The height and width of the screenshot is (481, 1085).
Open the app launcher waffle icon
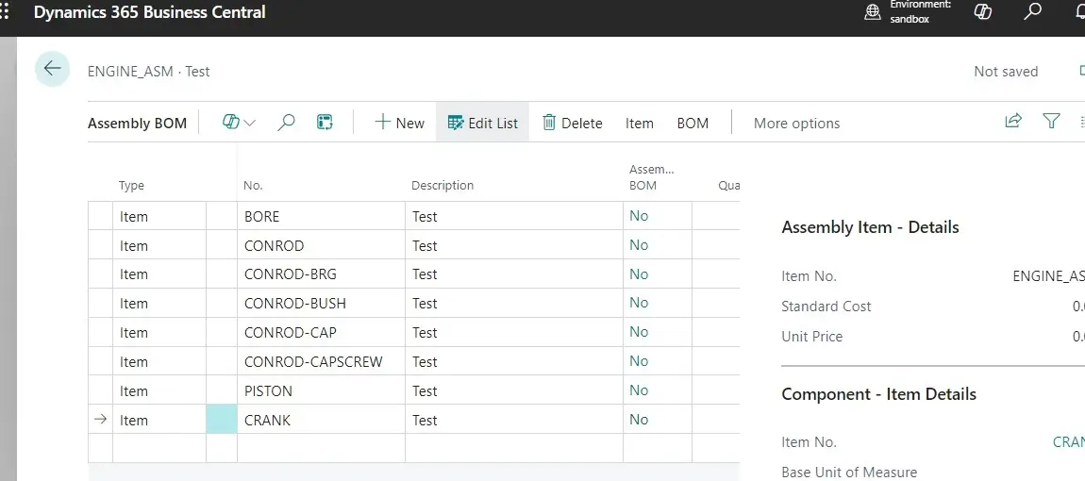click(x=6, y=12)
